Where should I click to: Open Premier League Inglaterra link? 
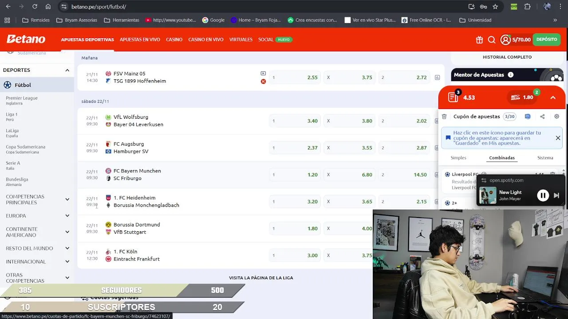pyautogui.click(x=22, y=100)
